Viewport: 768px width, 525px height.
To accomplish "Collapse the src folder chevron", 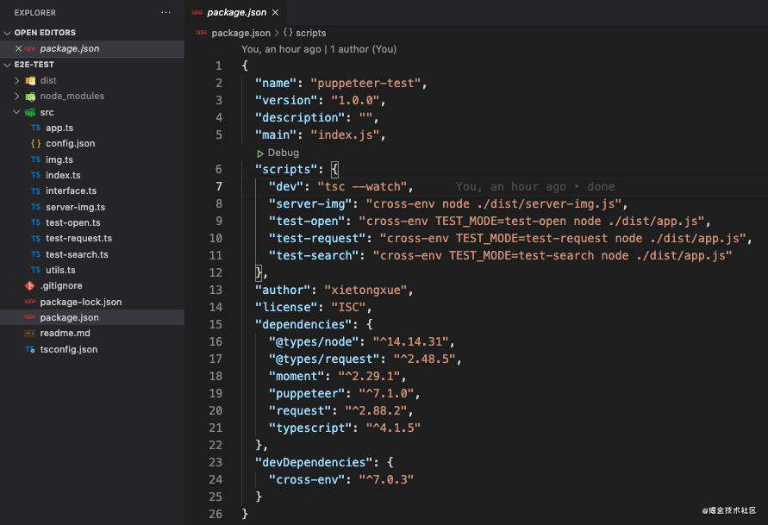I will (x=16, y=112).
